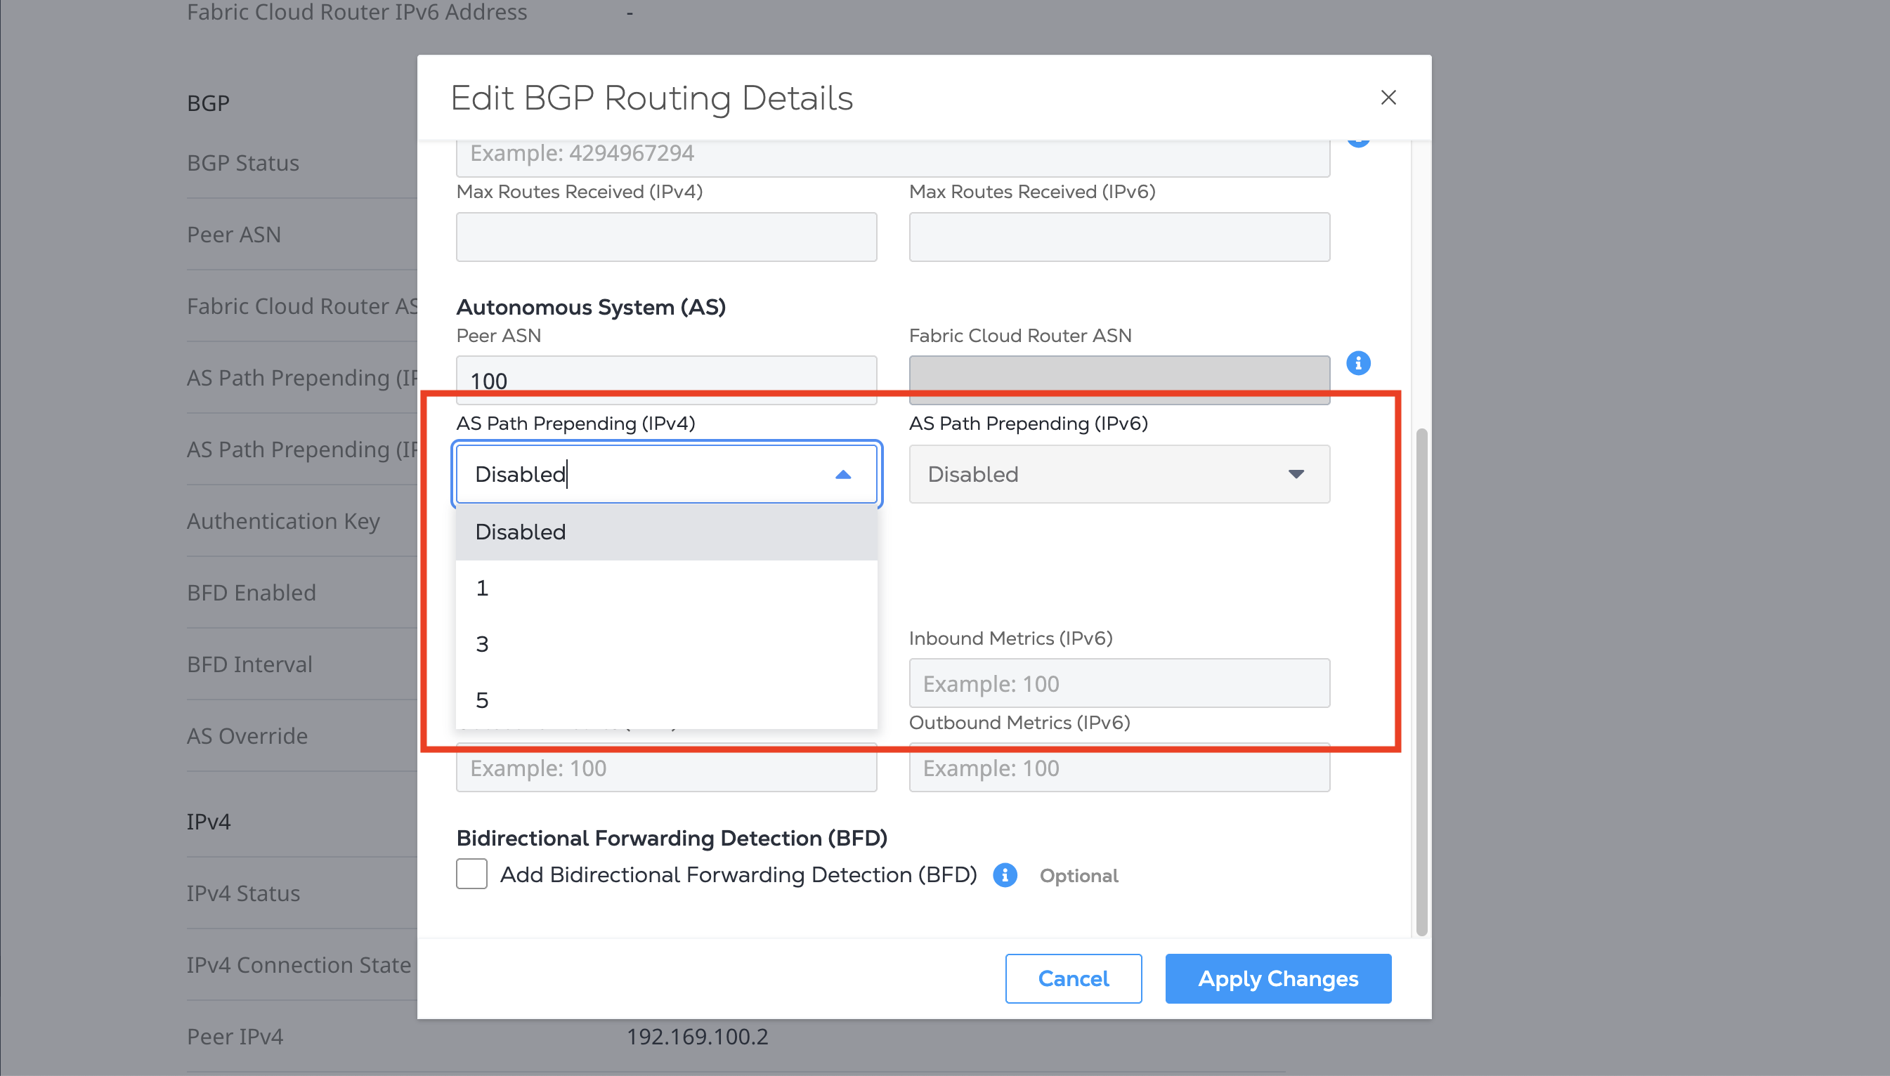The width and height of the screenshot is (1890, 1076).
Task: Select Disabled option in prepending list
Action: (666, 532)
